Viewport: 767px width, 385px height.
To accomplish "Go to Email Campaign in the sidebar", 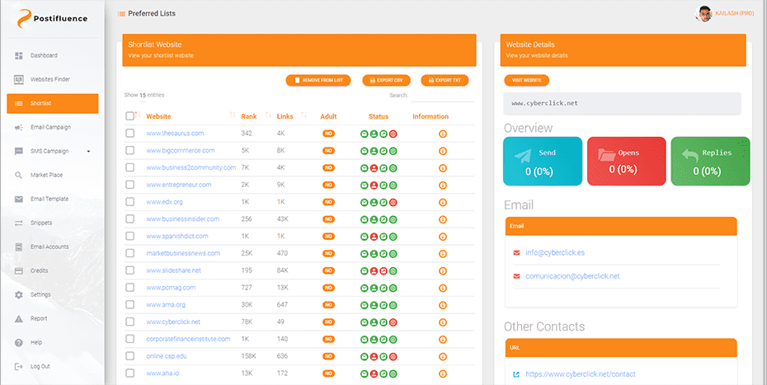I will (50, 127).
